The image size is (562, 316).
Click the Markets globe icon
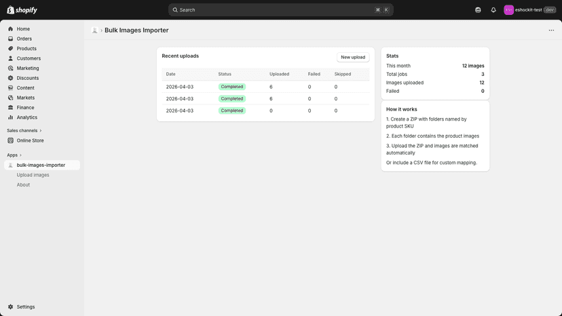(10, 98)
